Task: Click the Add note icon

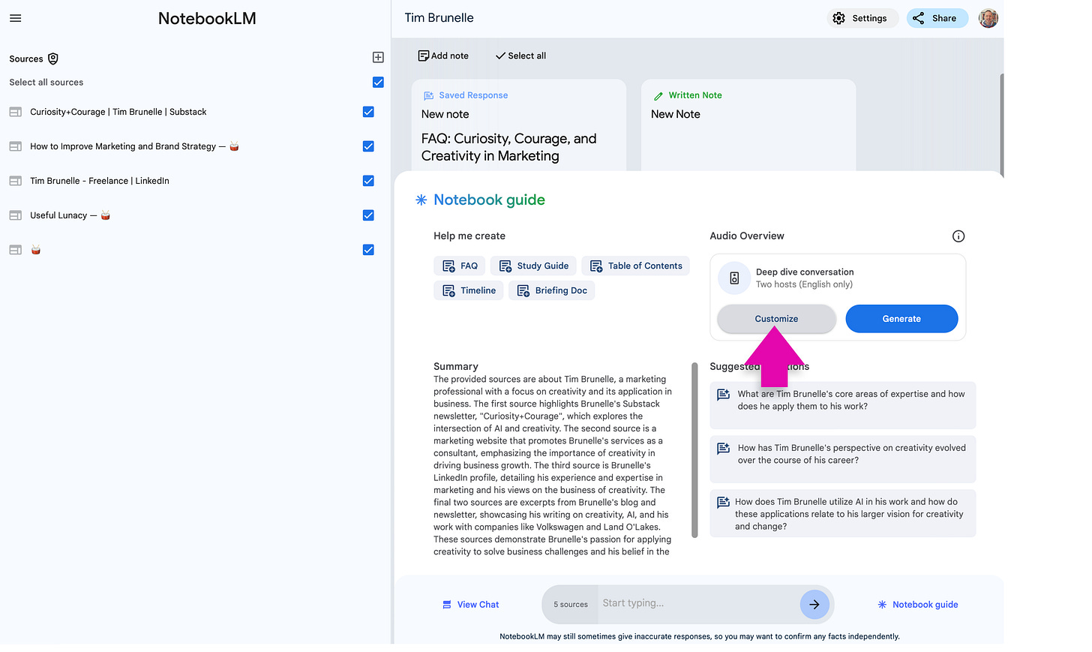Action: (x=424, y=56)
